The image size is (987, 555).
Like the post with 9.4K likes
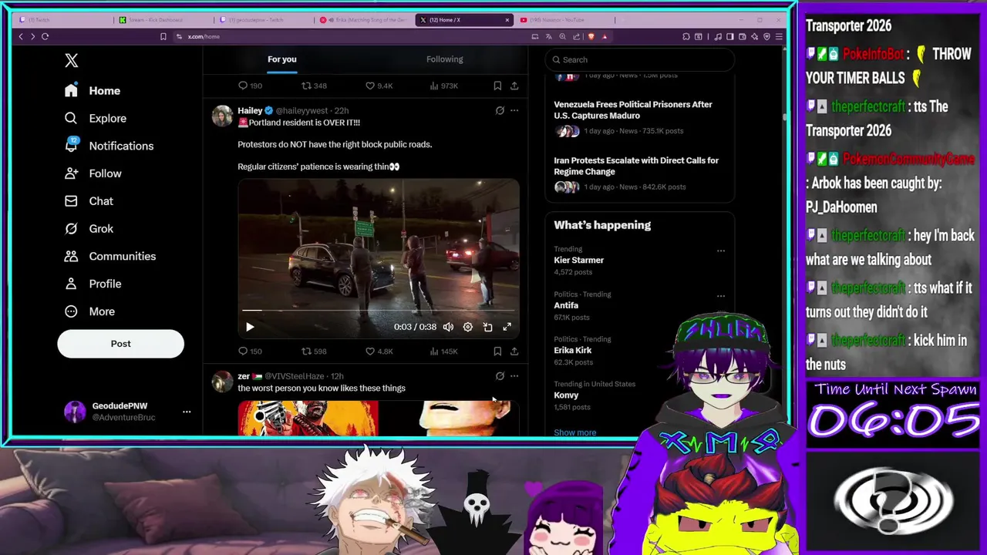click(379, 86)
